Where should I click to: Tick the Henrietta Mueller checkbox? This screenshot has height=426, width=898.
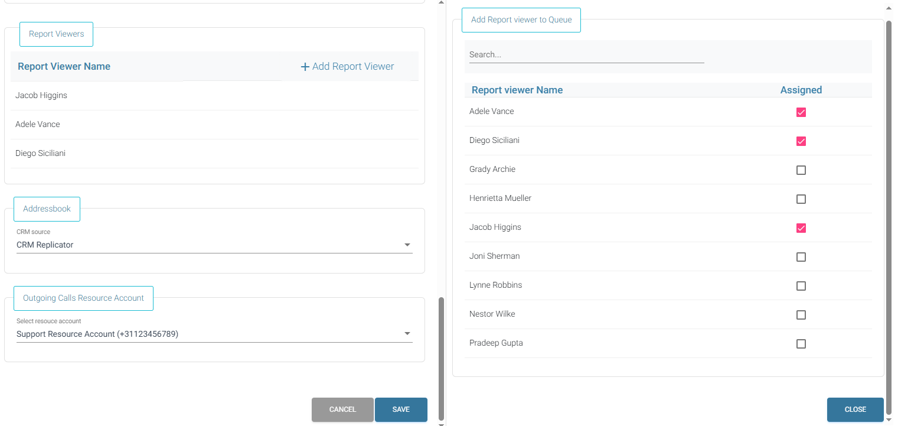[801, 199]
